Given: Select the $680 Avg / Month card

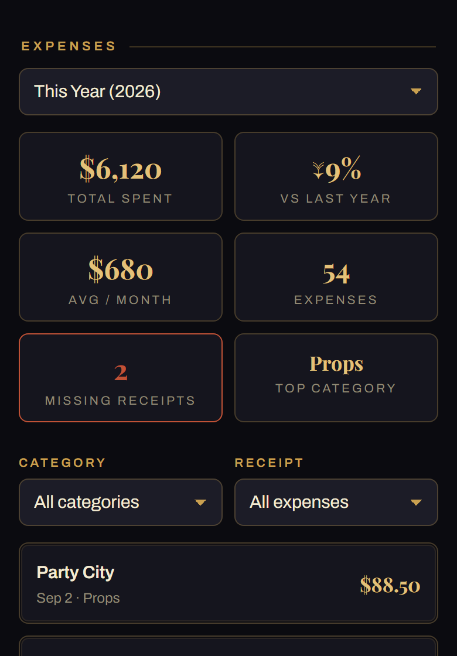Looking at the screenshot, I should point(121,277).
